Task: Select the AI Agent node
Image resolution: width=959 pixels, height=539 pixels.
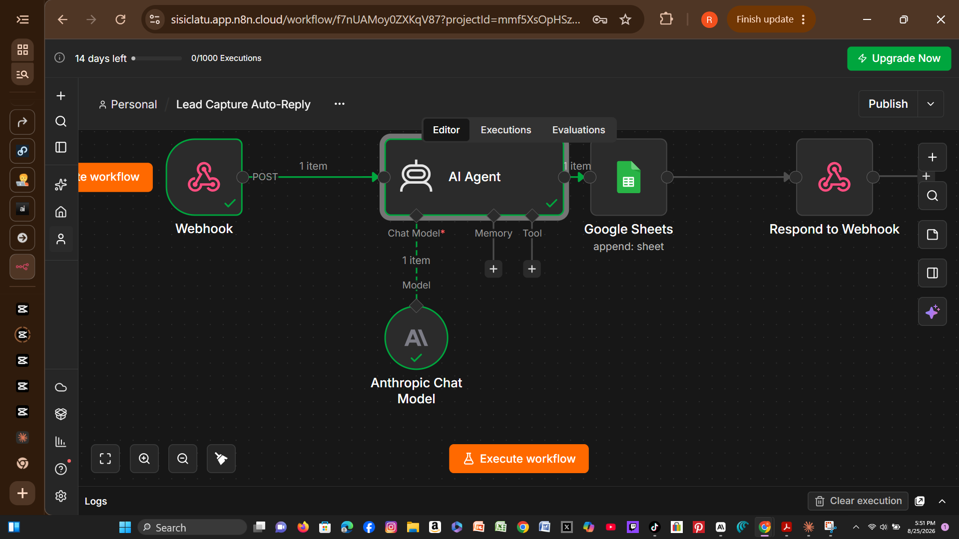Action: [x=474, y=177]
